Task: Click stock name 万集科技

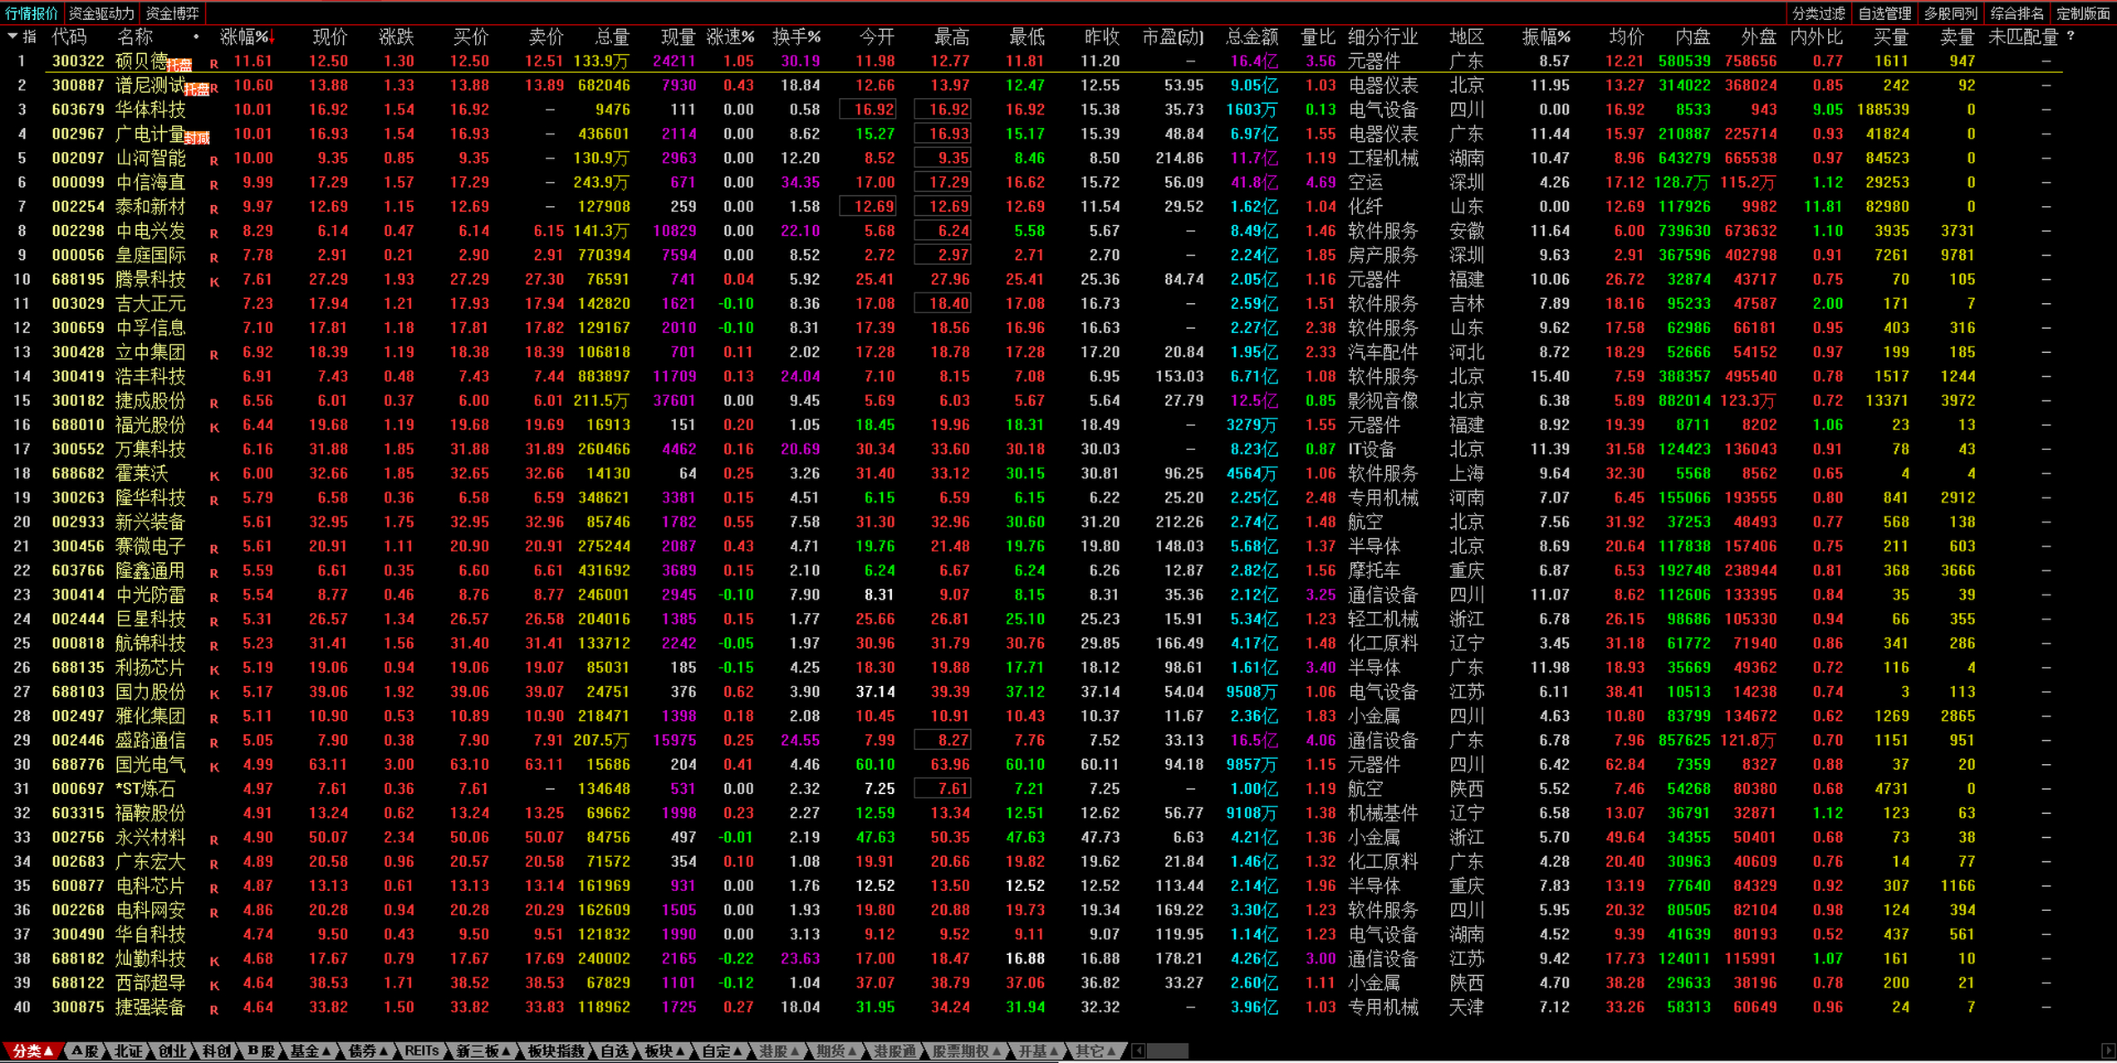Action: (x=150, y=449)
